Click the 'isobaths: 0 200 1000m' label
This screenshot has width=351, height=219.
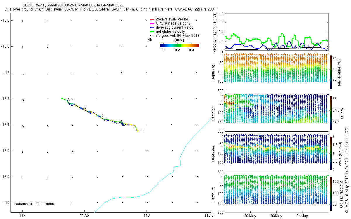click(35, 204)
